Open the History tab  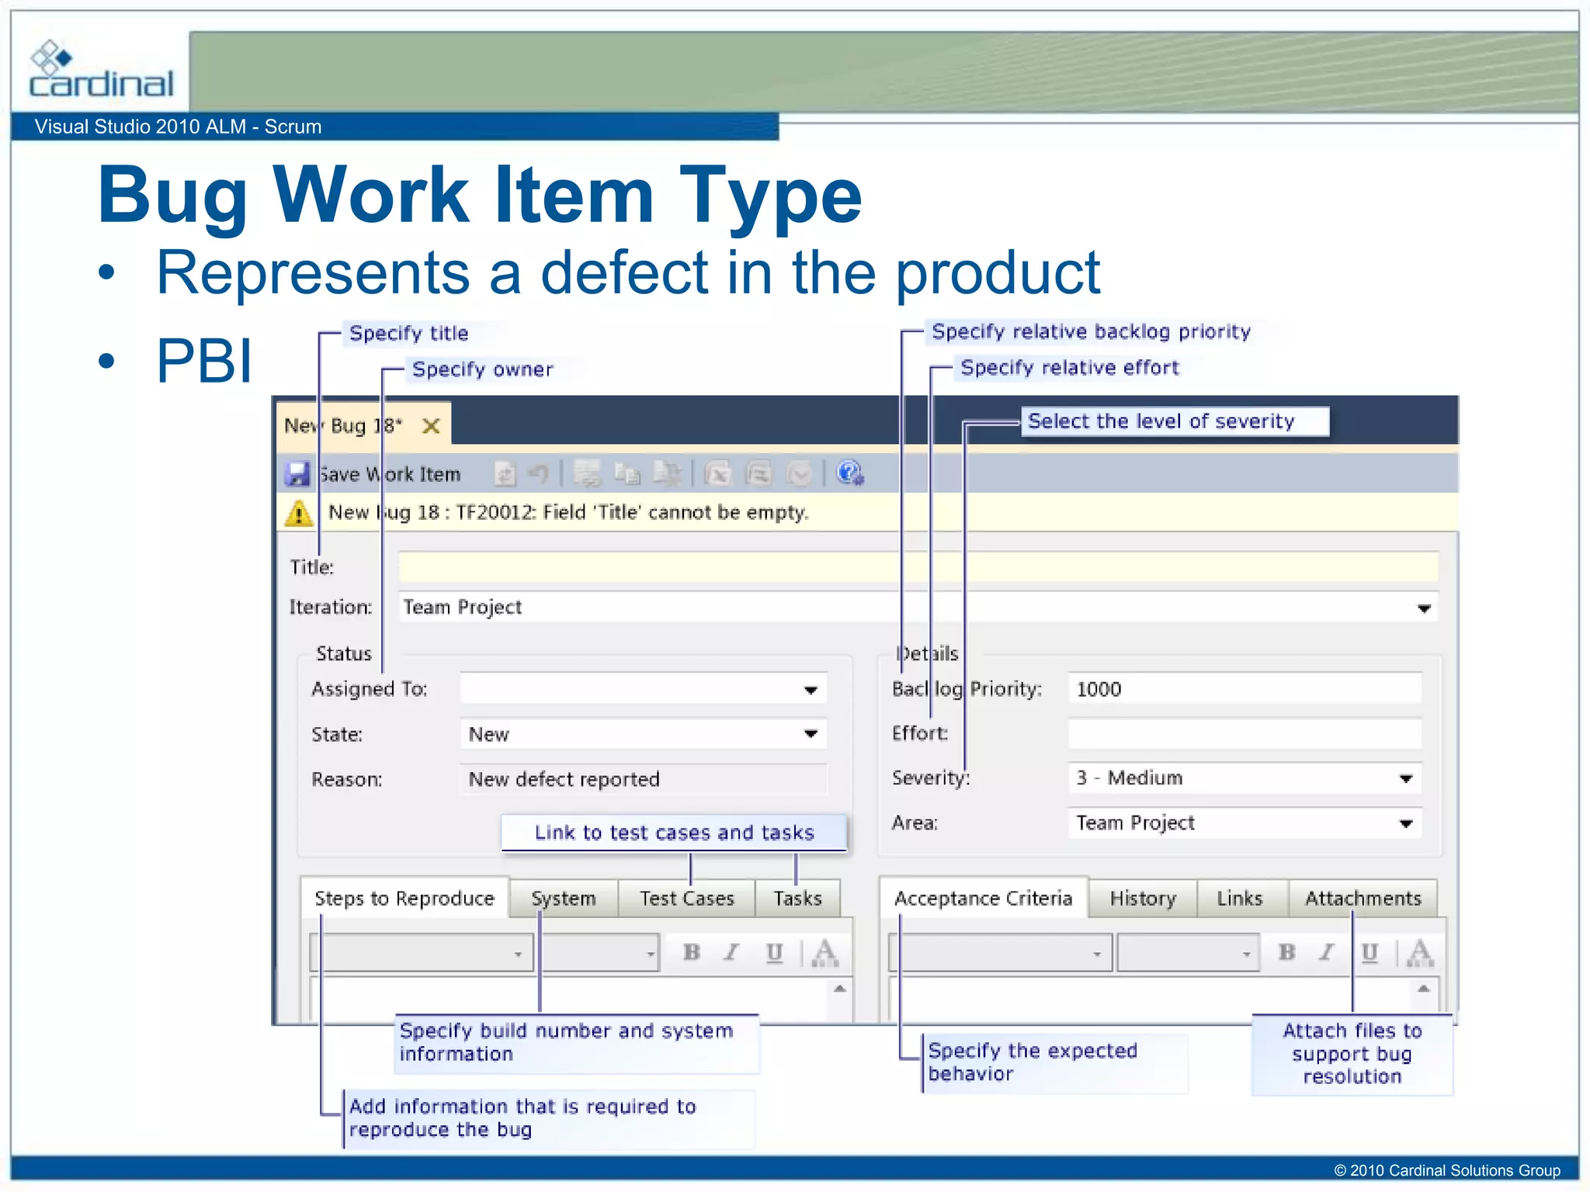click(1143, 899)
